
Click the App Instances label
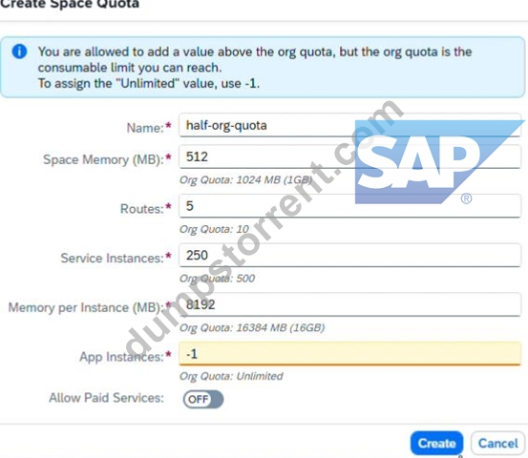click(x=121, y=357)
